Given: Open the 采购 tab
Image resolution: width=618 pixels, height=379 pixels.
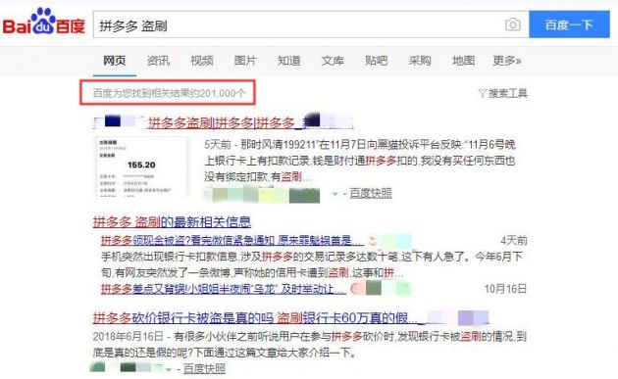Looking at the screenshot, I should 420,61.
